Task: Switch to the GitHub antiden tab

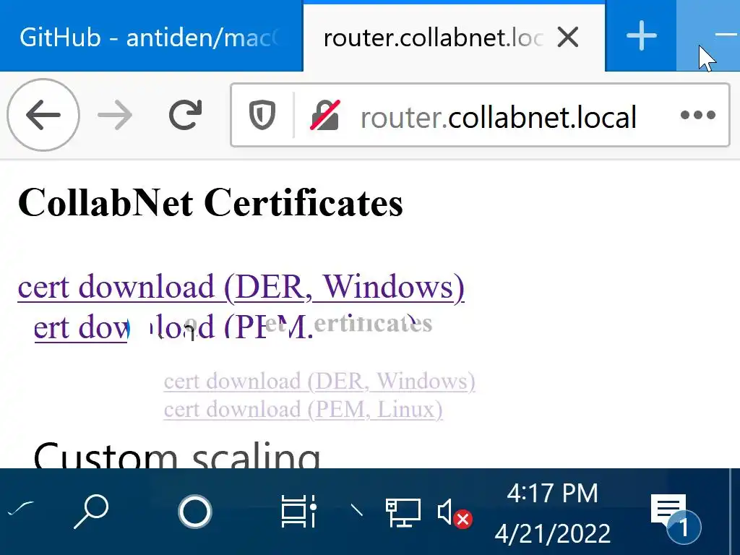Action: (151, 37)
